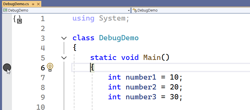Select the DebugDemo.cs document tab

pyautogui.click(x=16, y=4)
